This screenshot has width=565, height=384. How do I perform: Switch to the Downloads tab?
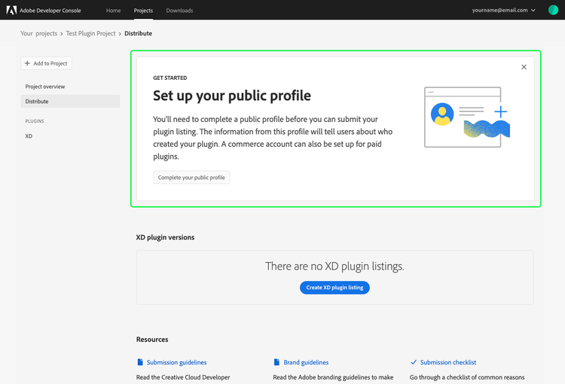coord(179,11)
